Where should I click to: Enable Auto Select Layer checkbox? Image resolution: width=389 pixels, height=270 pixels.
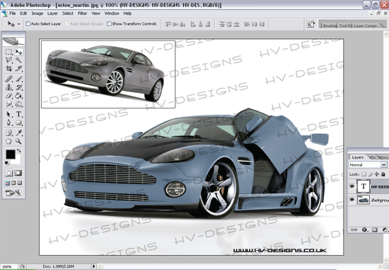pyautogui.click(x=28, y=24)
